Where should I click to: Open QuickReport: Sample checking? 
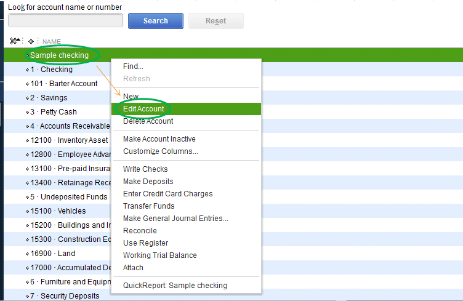(x=175, y=286)
